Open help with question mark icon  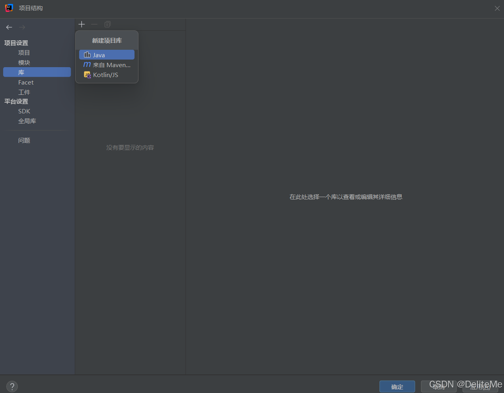[12, 386]
